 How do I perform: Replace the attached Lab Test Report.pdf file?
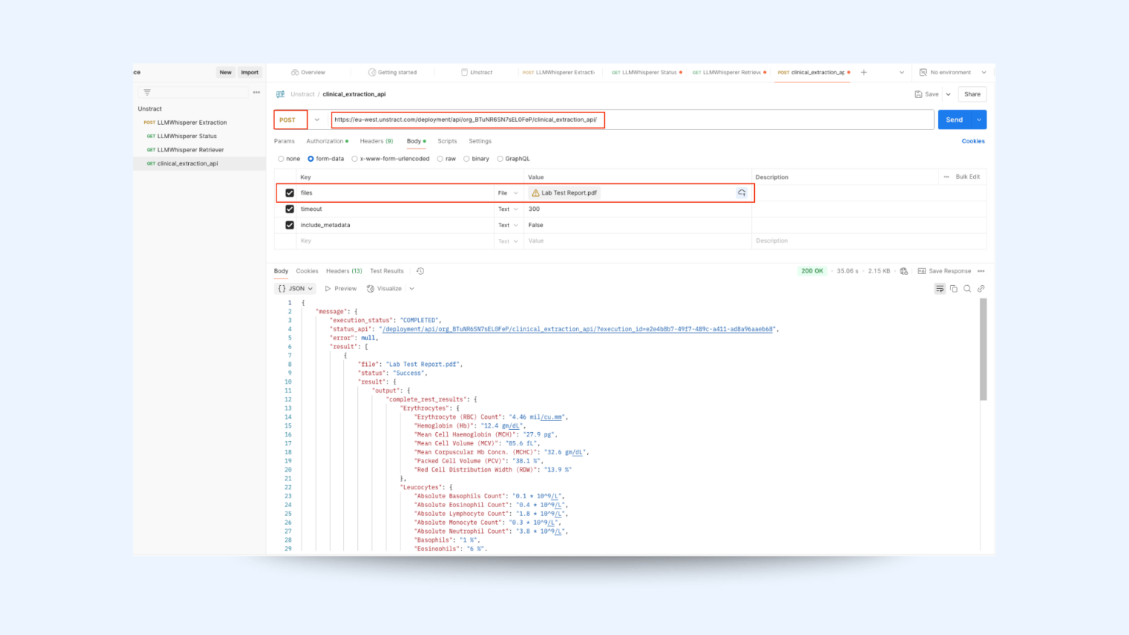(x=742, y=193)
